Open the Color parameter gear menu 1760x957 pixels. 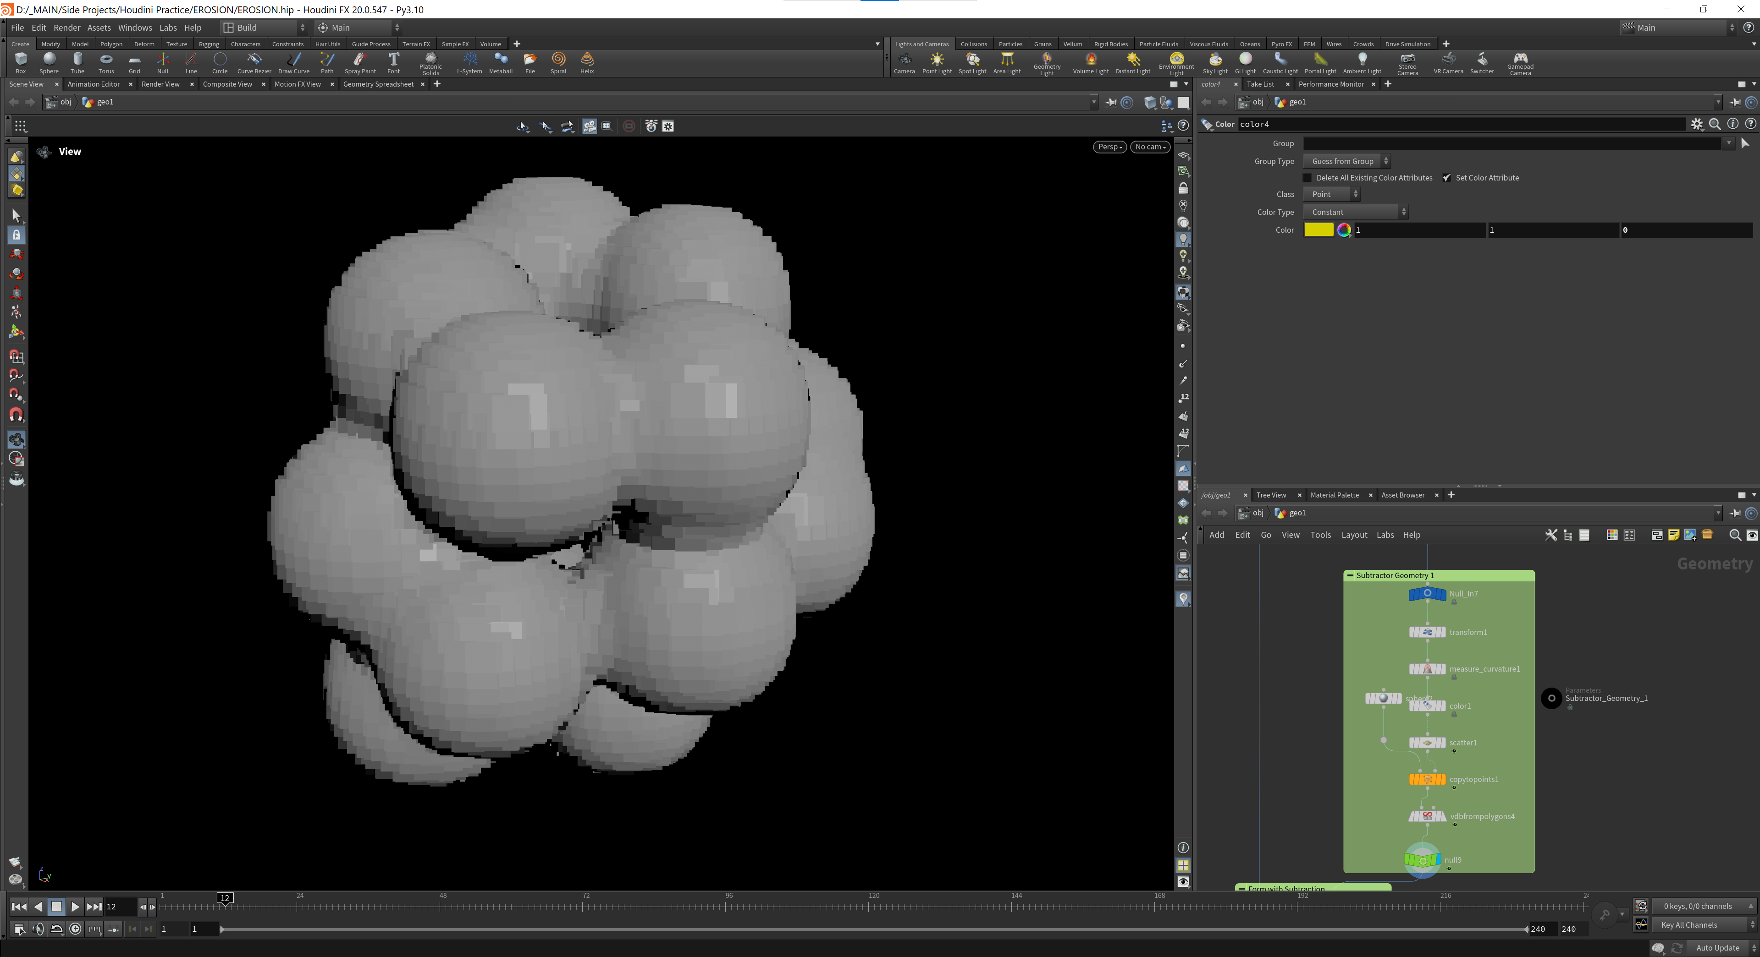[1696, 124]
